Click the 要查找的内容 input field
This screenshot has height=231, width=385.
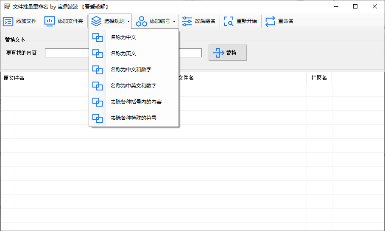pos(67,53)
